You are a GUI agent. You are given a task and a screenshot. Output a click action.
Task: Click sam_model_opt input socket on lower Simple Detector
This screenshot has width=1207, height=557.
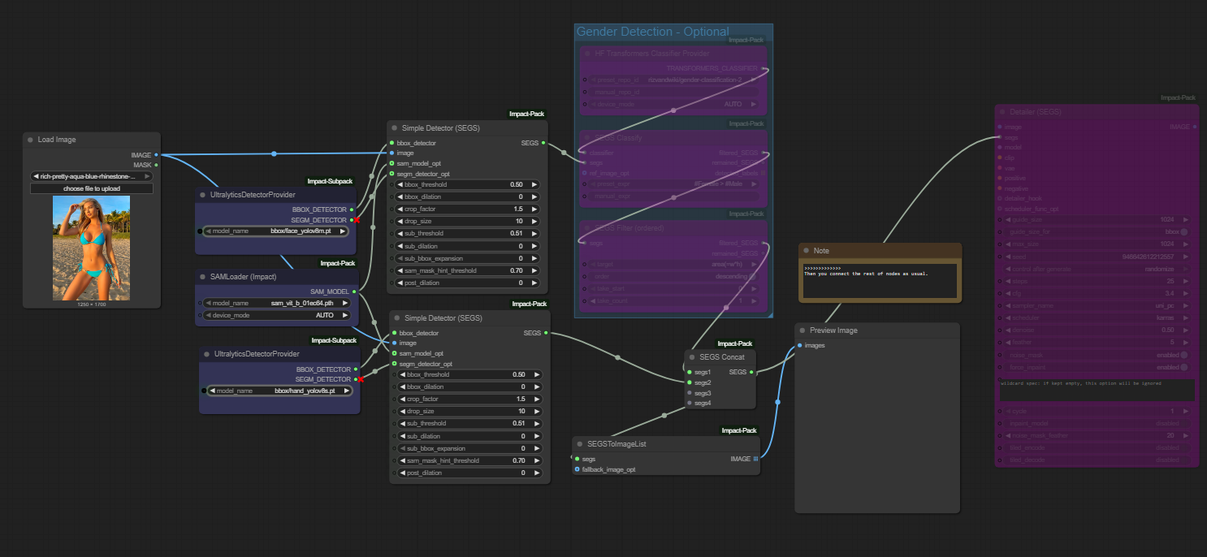[x=394, y=353]
